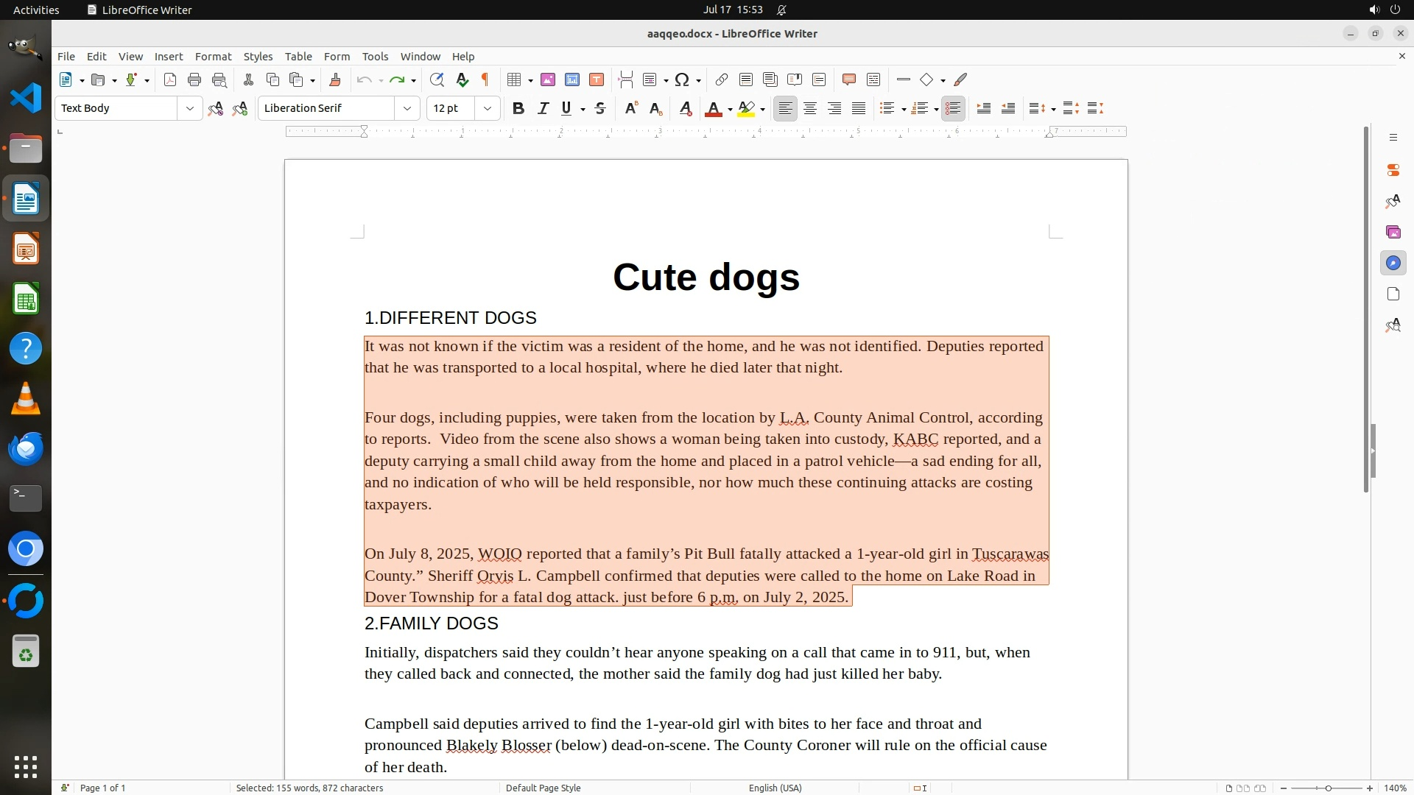Expand the font size dropdown
Viewport: 1414px width, 795px height.
487,108
